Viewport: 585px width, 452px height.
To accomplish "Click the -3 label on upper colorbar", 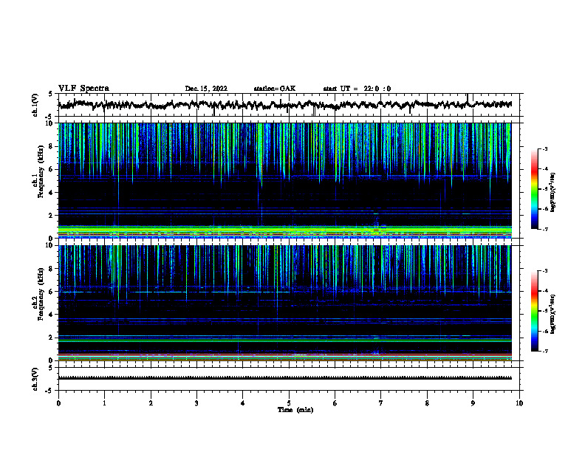I will tap(544, 148).
